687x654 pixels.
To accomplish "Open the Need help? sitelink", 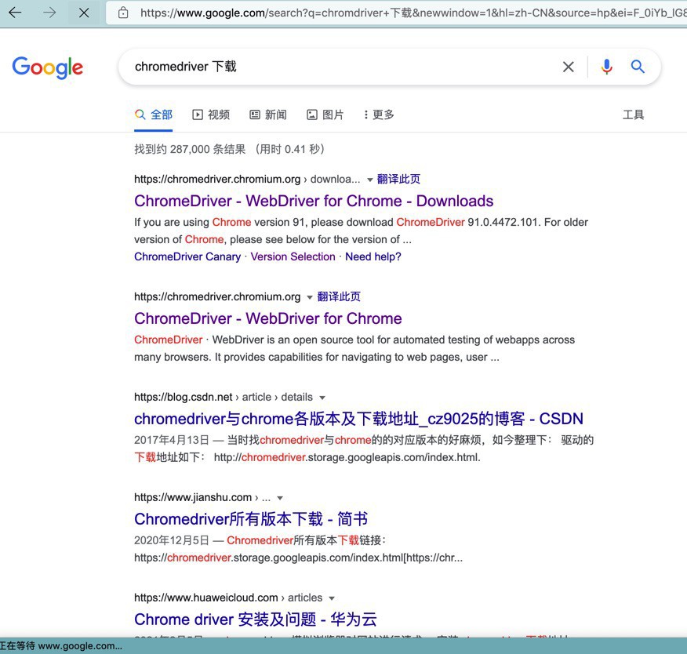I will click(x=373, y=256).
